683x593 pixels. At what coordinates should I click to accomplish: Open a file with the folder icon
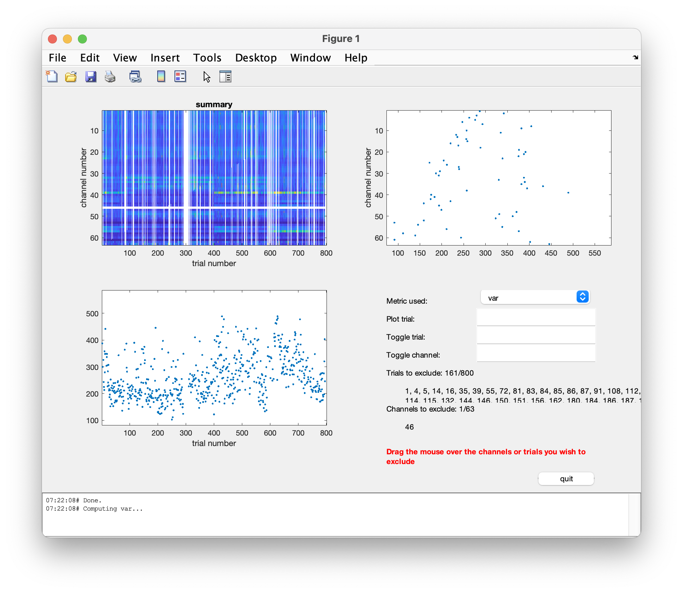click(x=71, y=76)
